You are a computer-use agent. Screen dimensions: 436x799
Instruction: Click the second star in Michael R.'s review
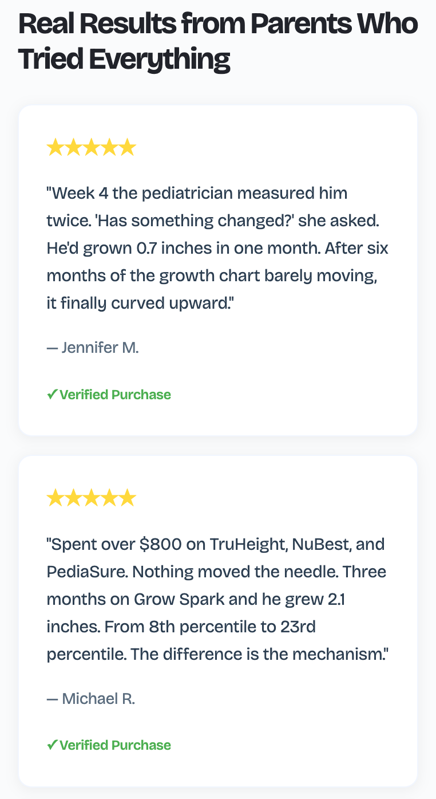tap(73, 498)
